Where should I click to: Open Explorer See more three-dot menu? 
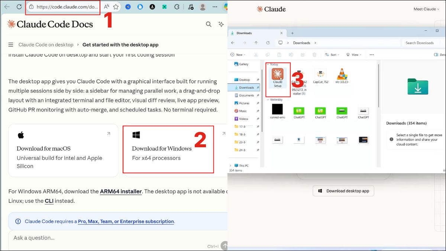(x=371, y=55)
